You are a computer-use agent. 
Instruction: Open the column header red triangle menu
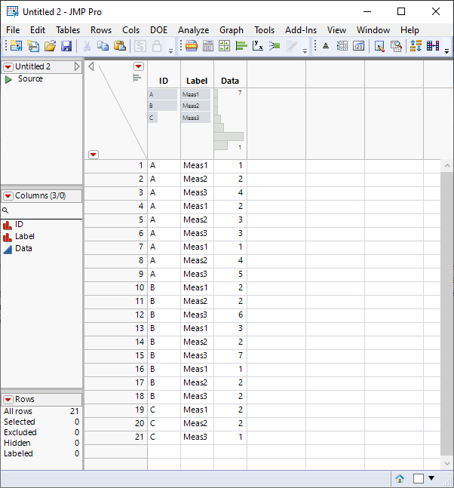click(139, 66)
